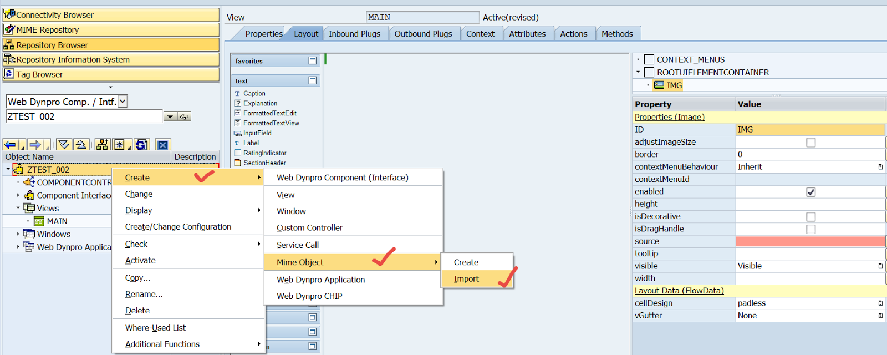Select the Label element icon
This screenshot has height=355, width=887.
(238, 143)
